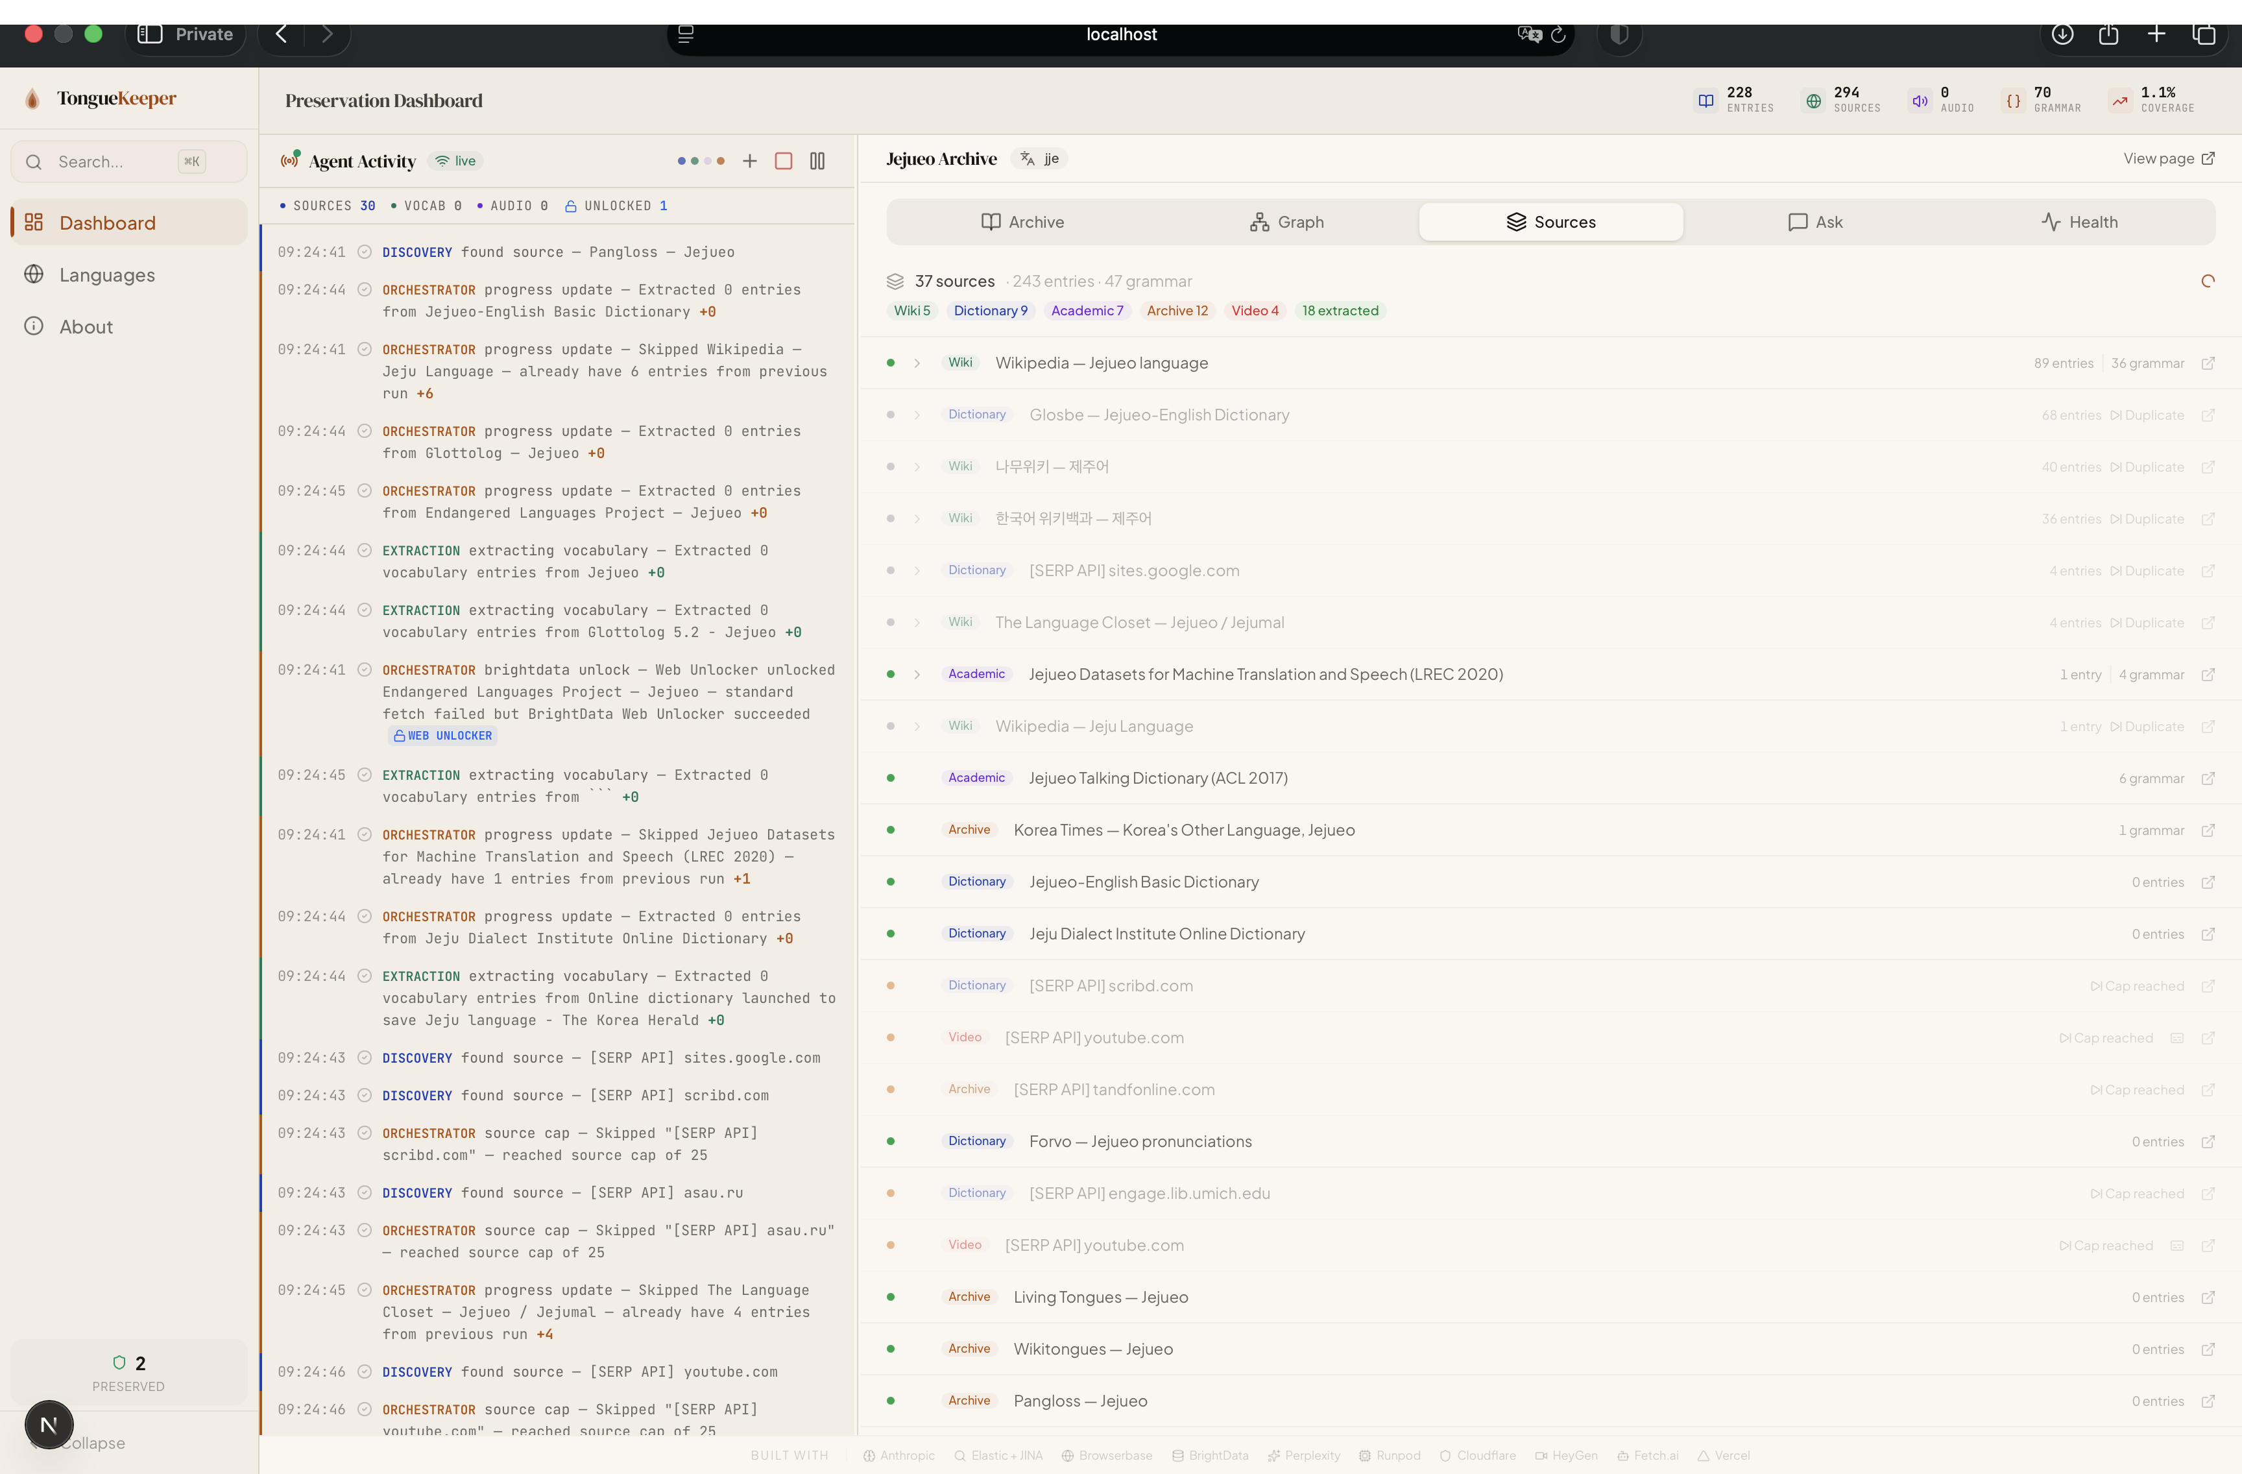Expand the Jejueo Datasets LREC 2020 row
This screenshot has width=2242, height=1474.
(x=917, y=674)
